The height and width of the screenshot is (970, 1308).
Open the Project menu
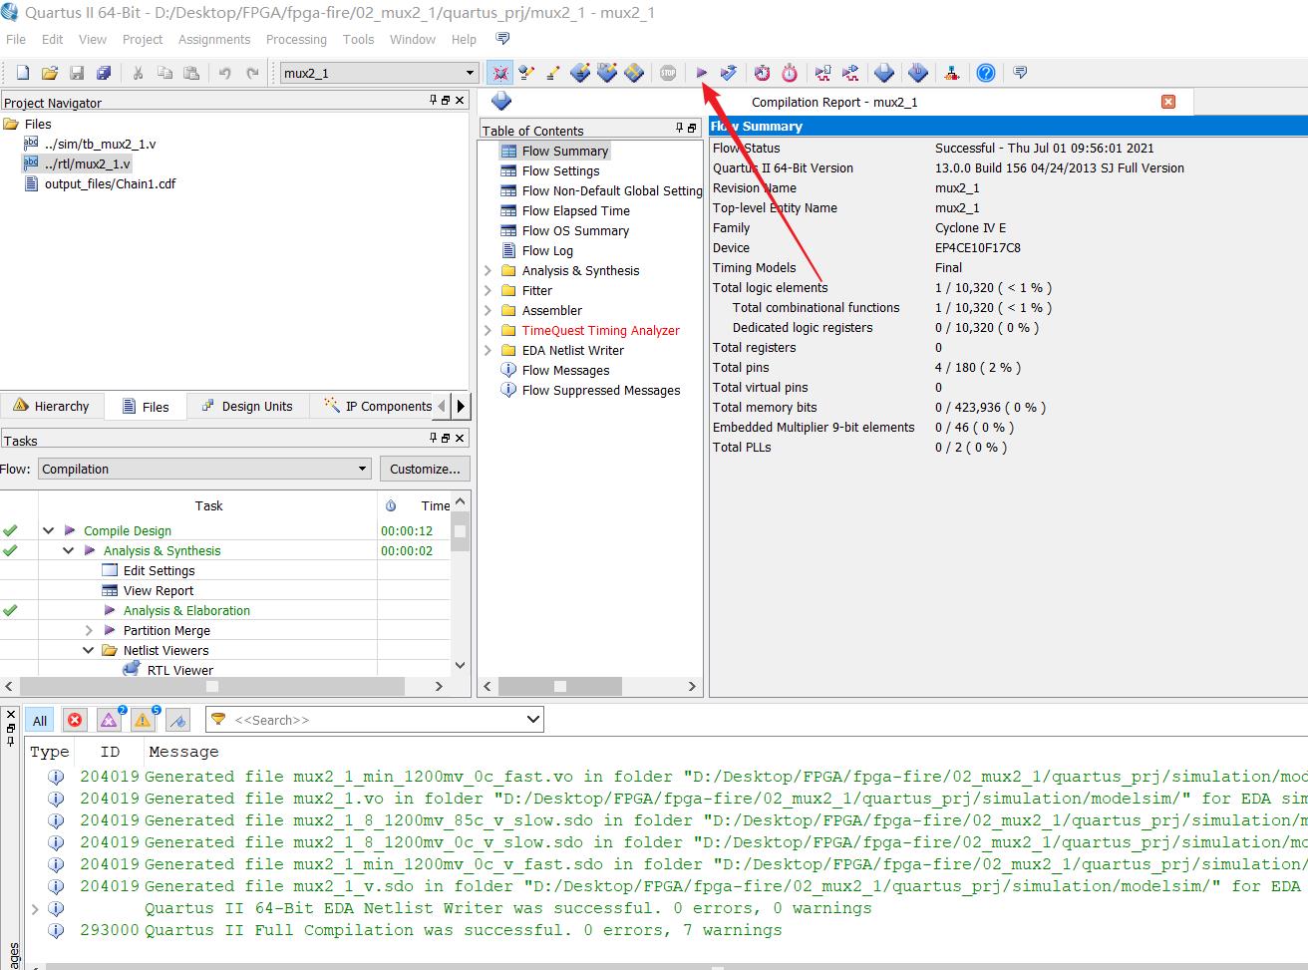pos(143,39)
